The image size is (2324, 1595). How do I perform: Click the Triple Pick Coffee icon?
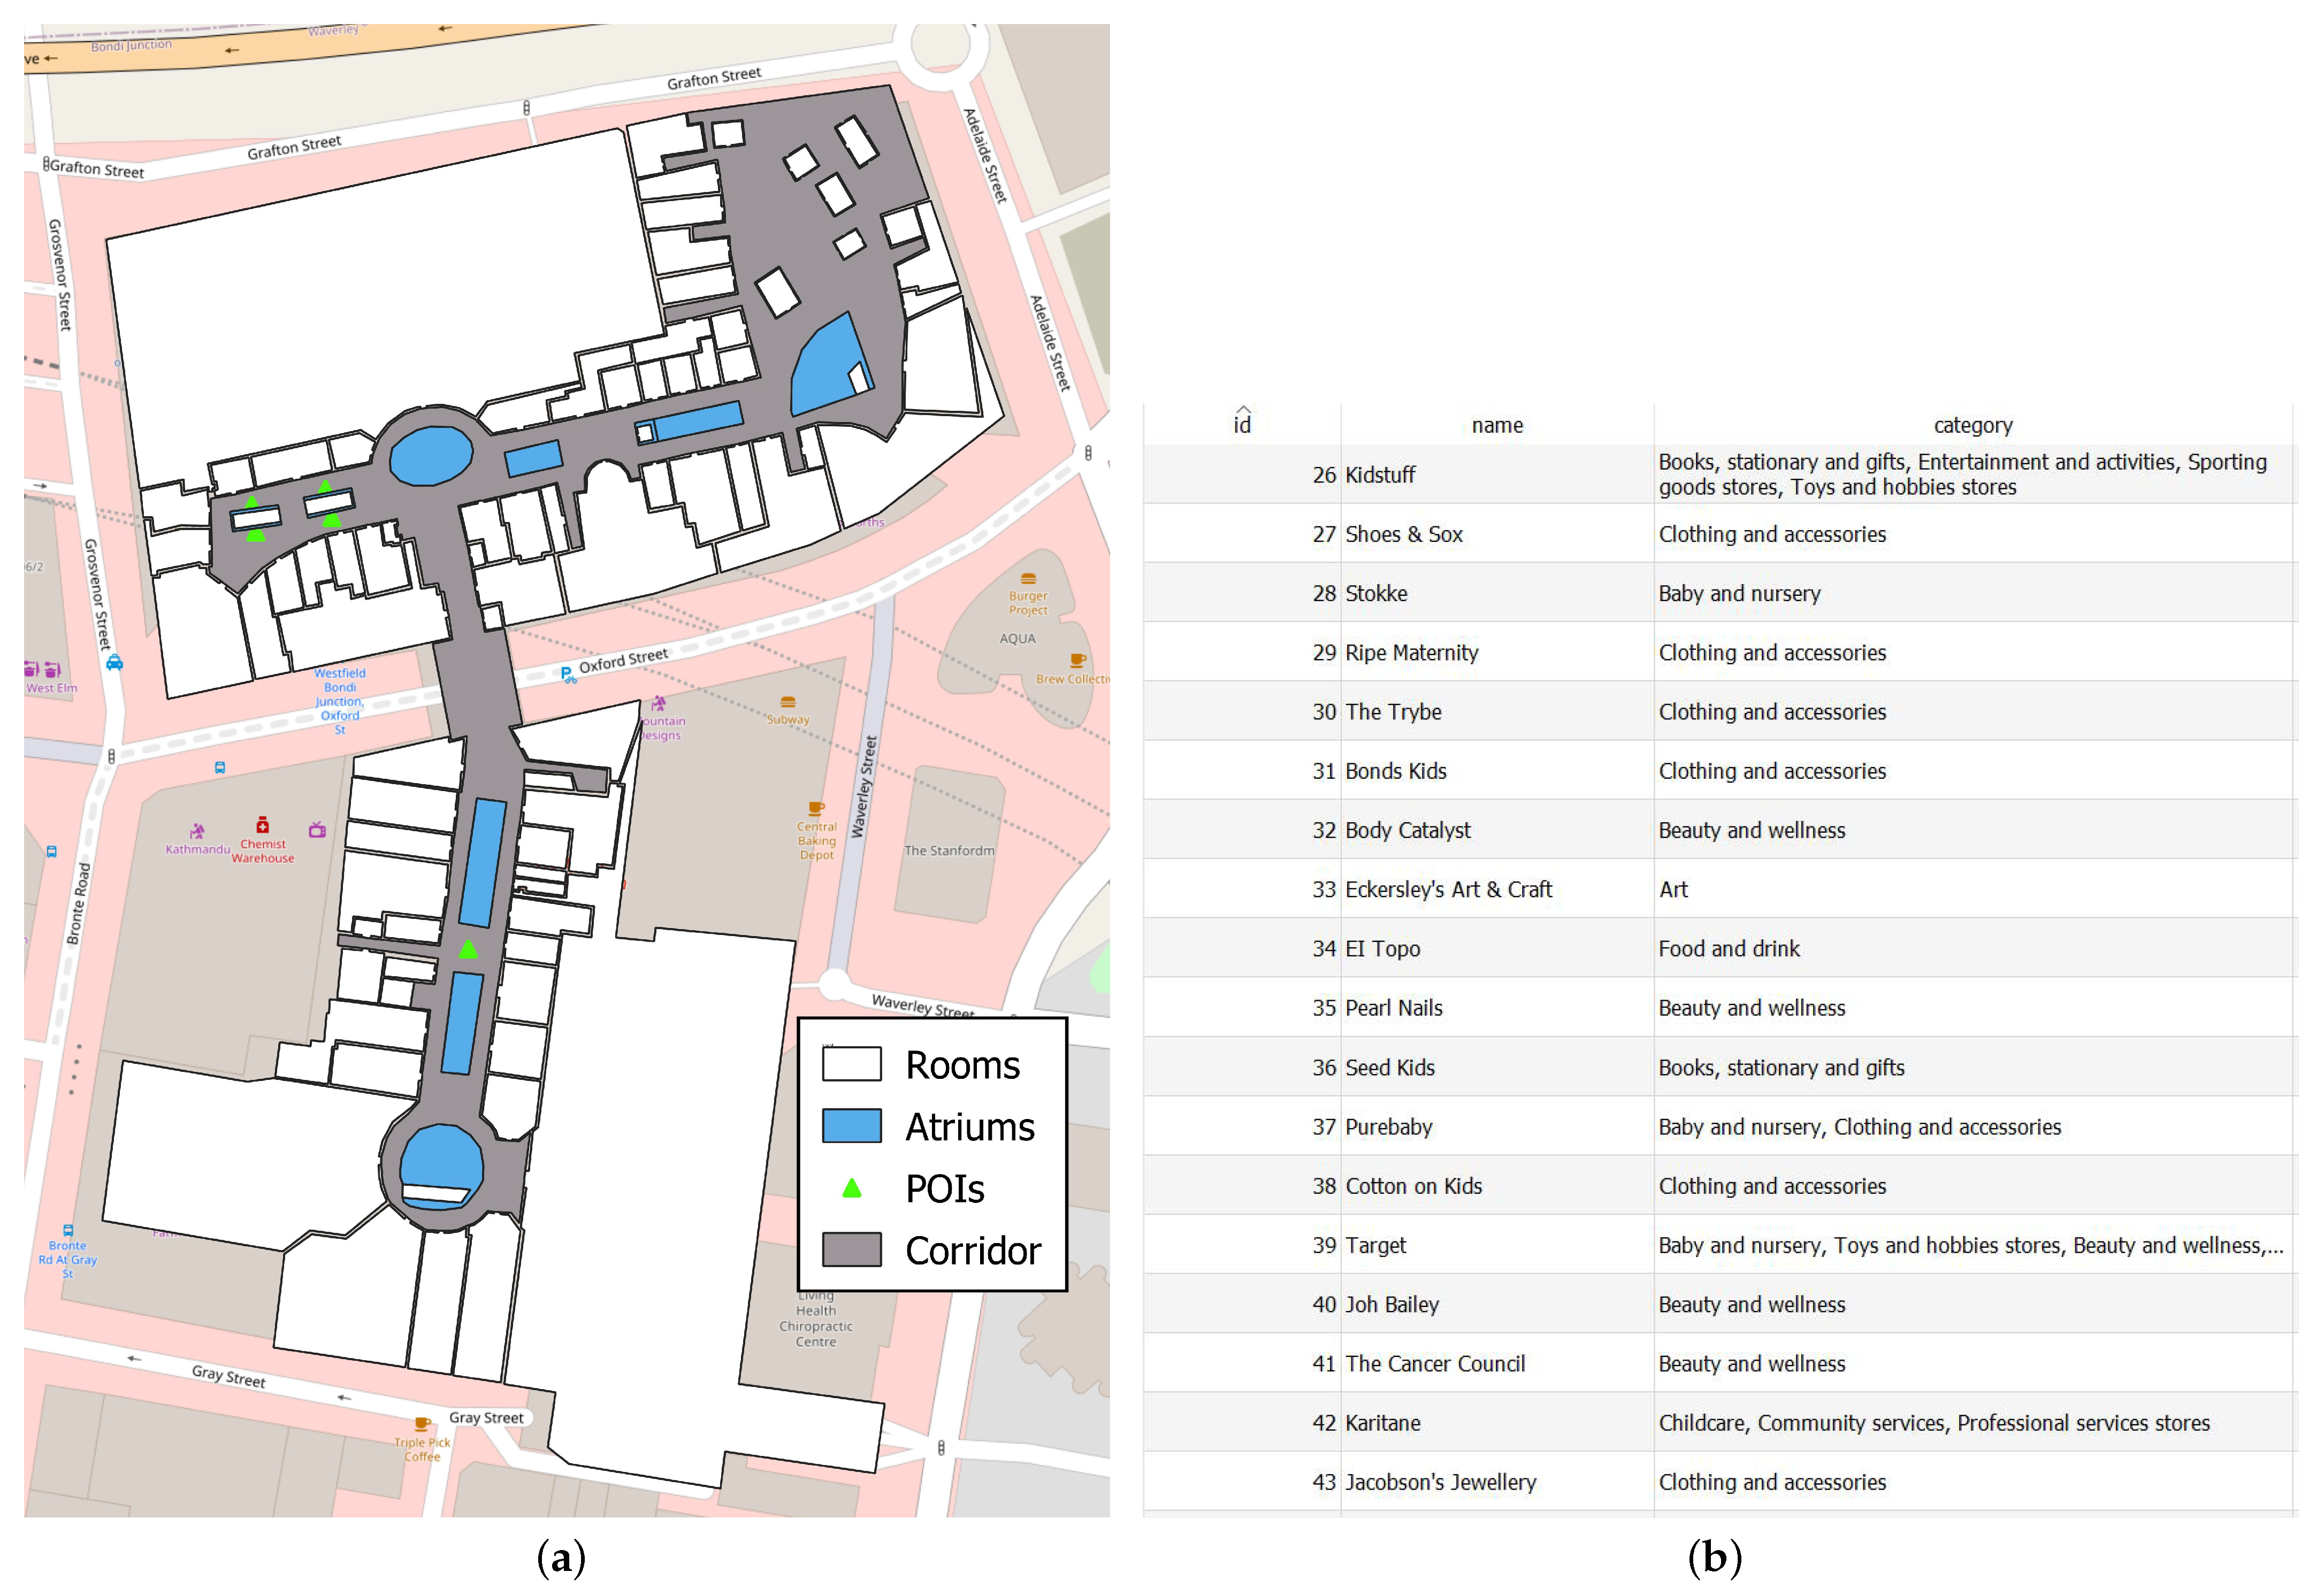422,1424
